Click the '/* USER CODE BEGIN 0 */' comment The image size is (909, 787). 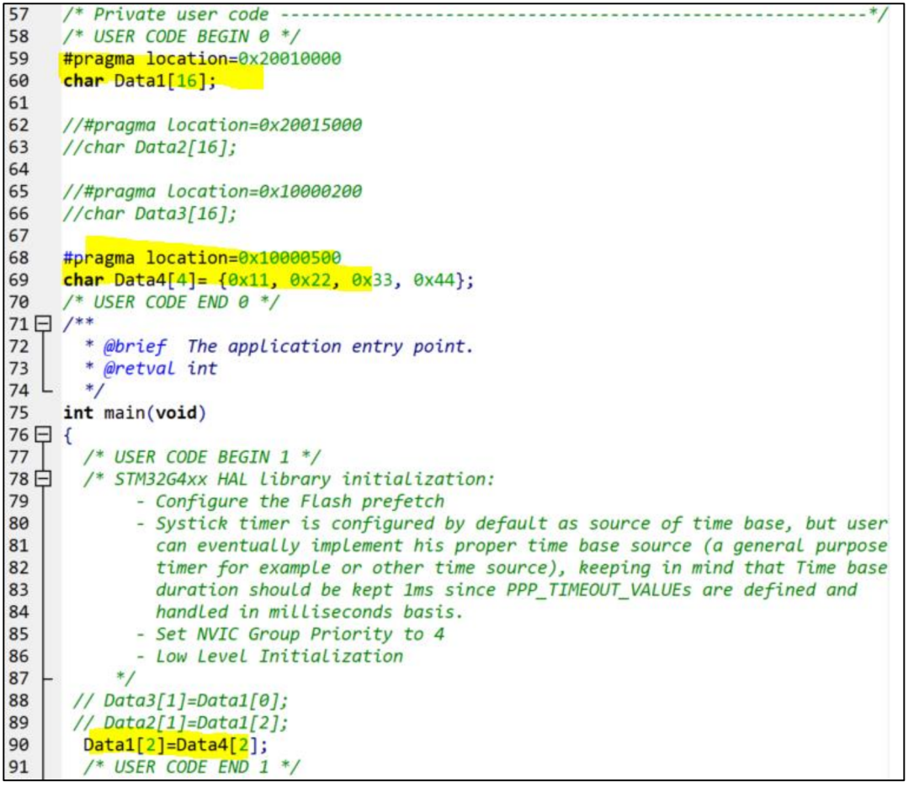click(x=182, y=36)
